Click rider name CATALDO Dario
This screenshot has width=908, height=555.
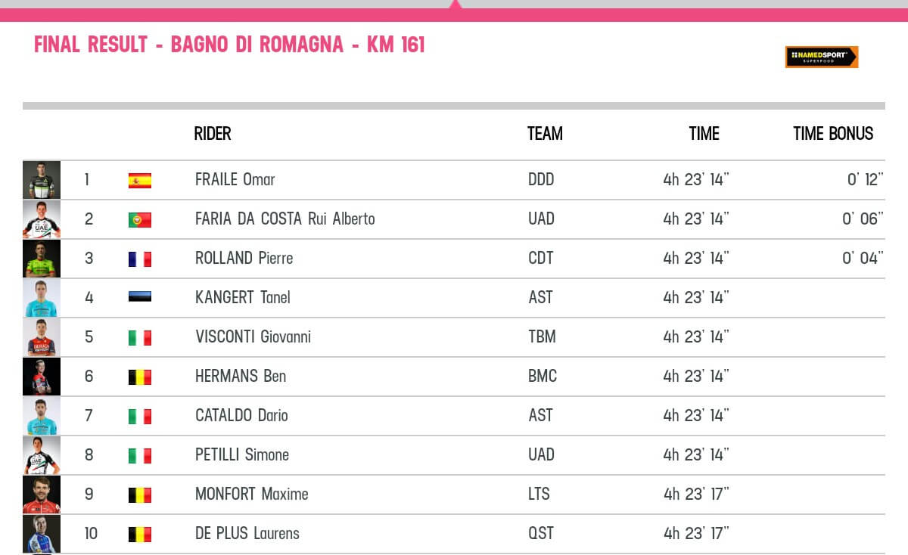(241, 416)
